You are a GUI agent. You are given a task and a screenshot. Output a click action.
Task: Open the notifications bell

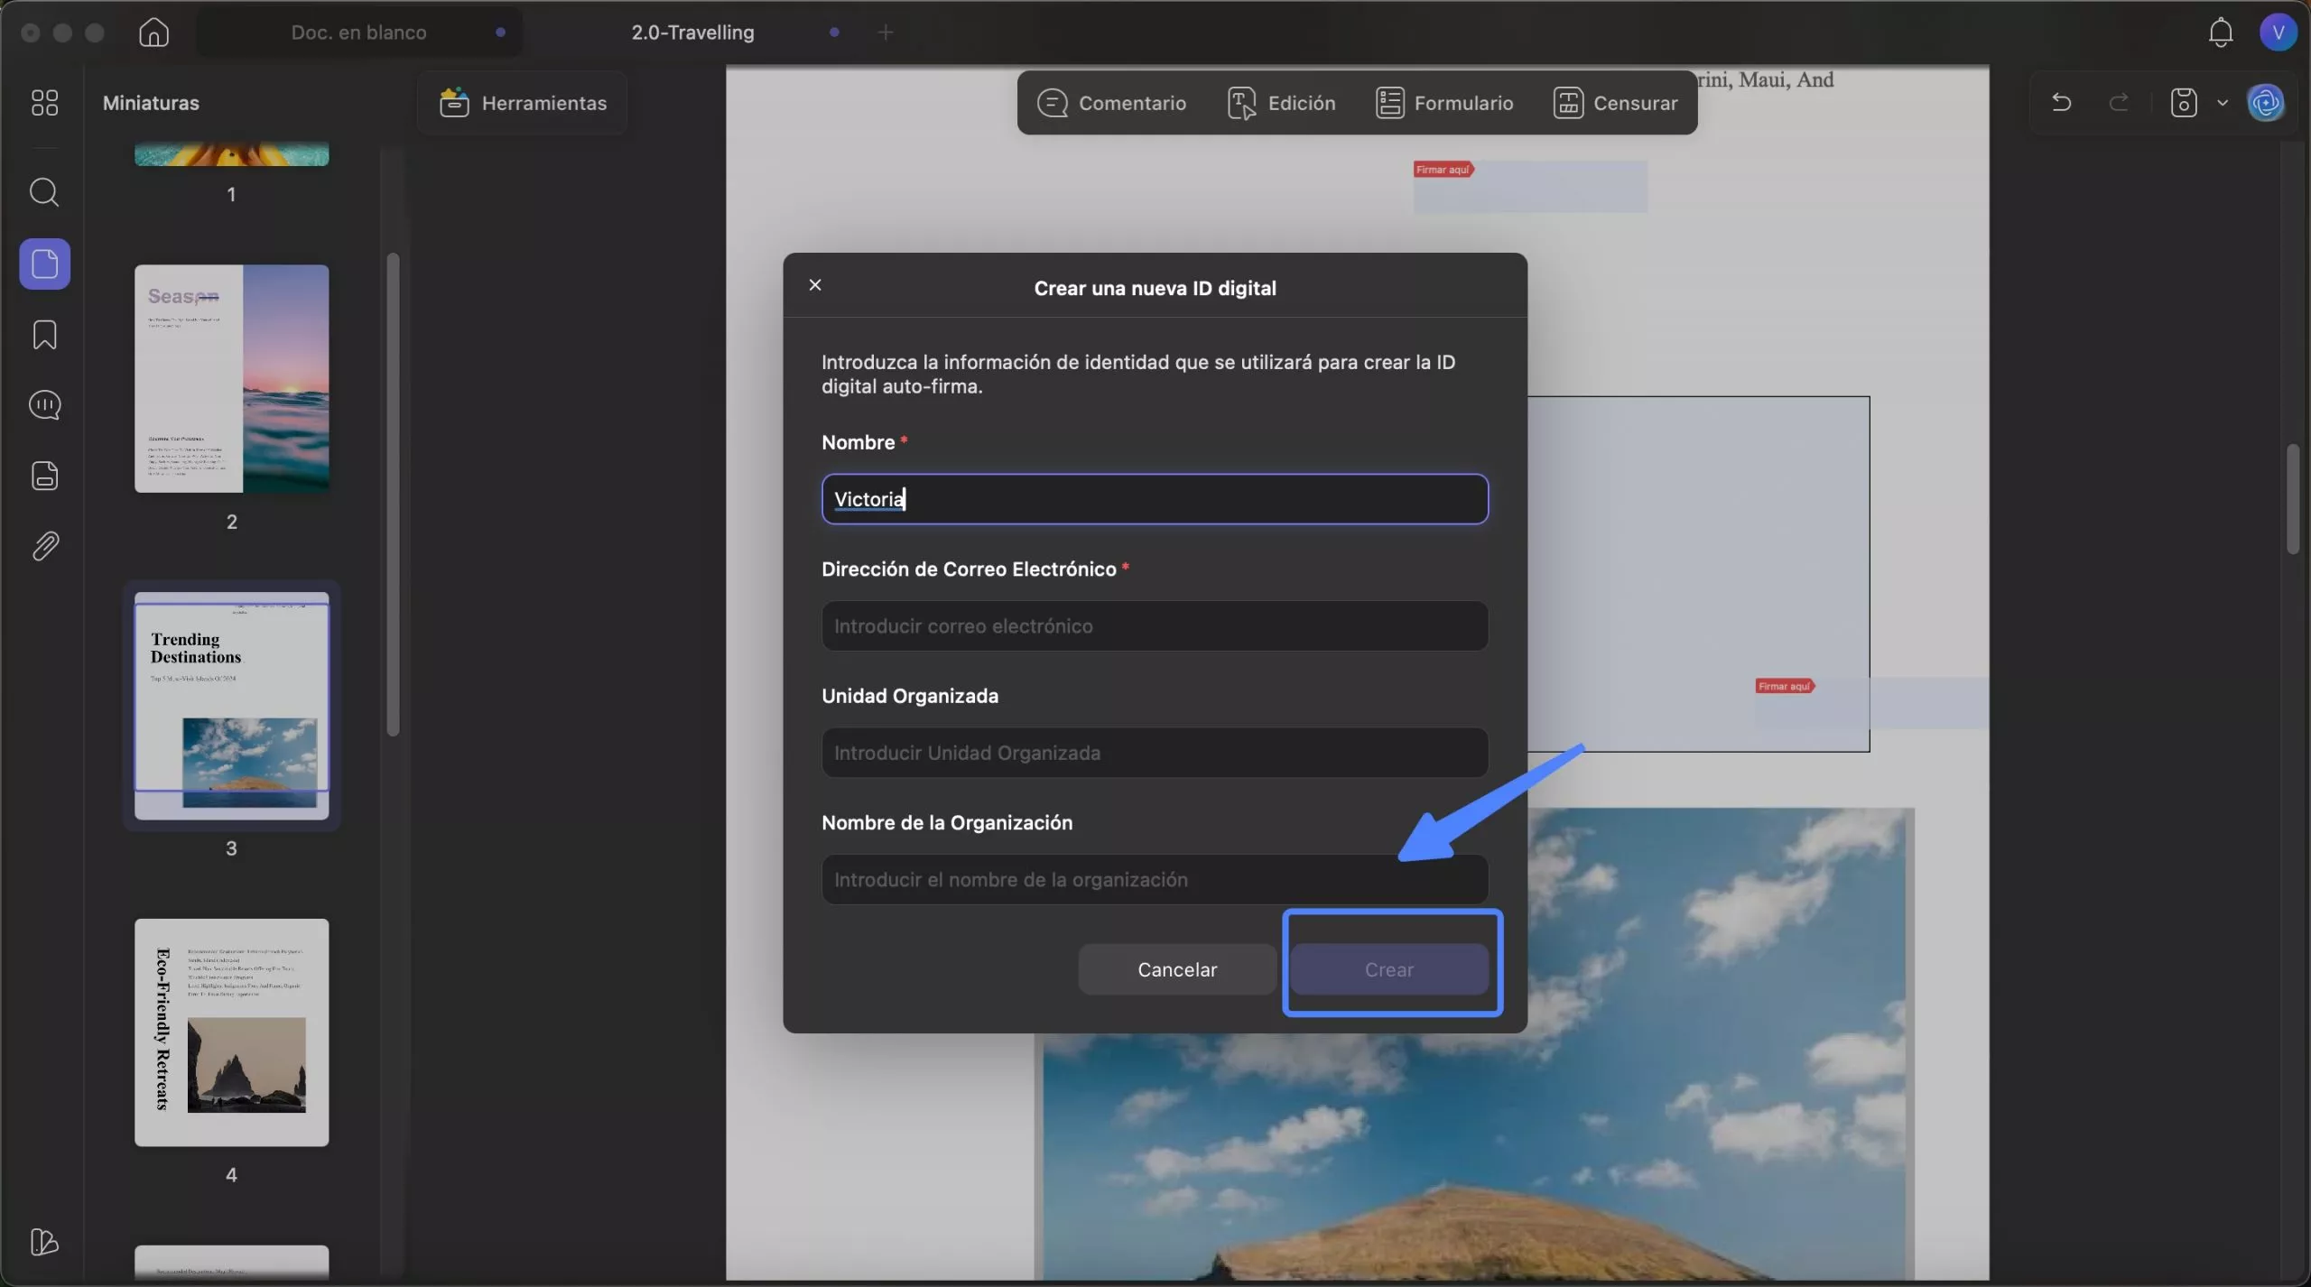(x=2220, y=32)
